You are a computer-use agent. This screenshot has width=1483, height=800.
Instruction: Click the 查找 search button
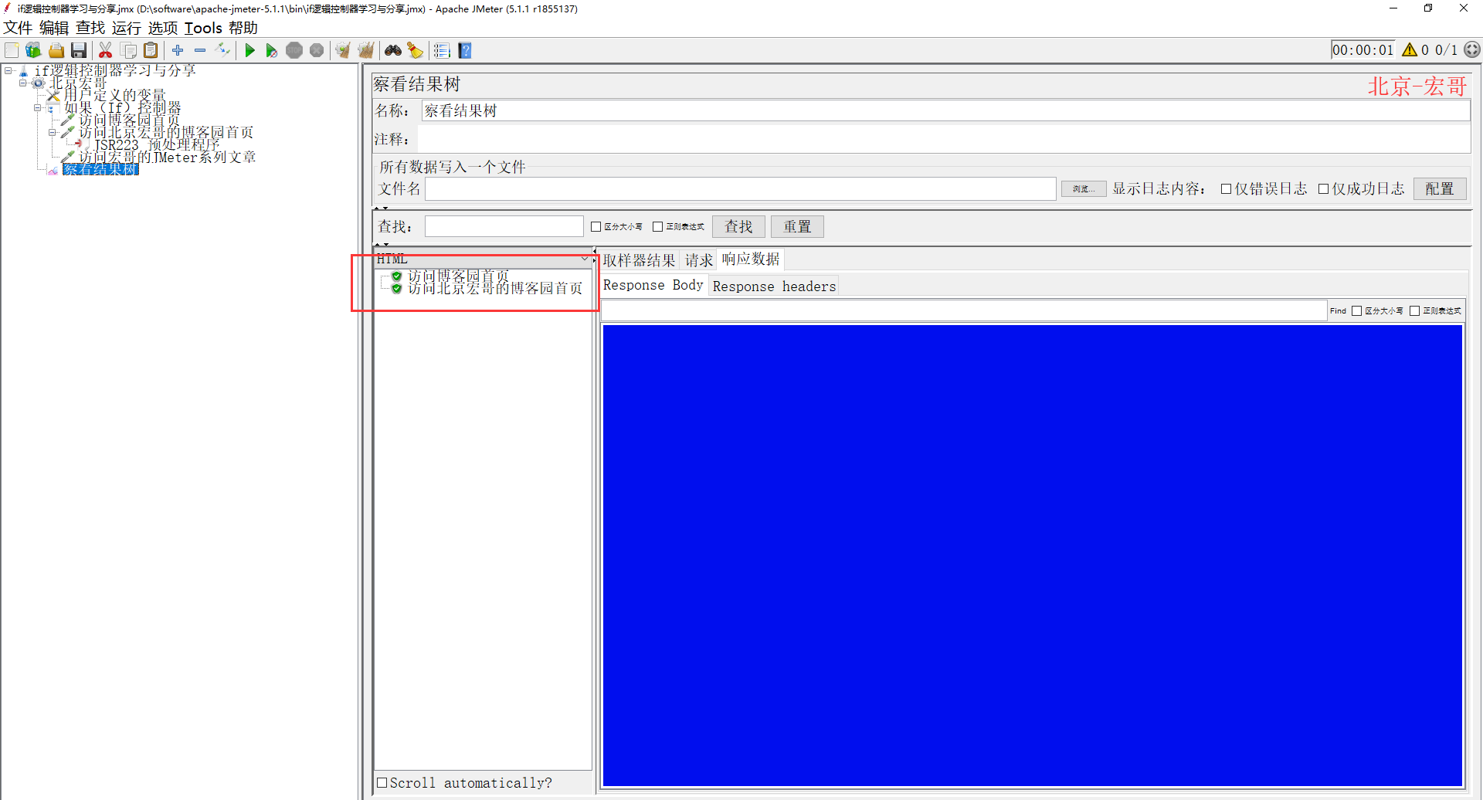[x=738, y=226]
